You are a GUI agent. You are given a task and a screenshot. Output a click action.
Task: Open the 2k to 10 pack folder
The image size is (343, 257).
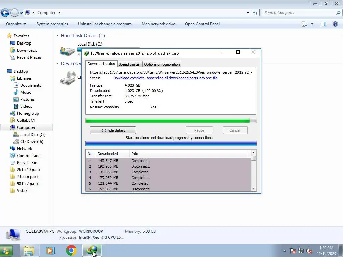25,170
